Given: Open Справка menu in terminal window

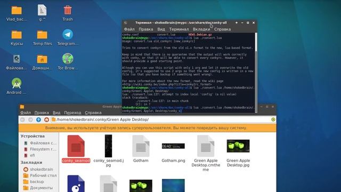Looking at the screenshot, I should tap(222, 29).
